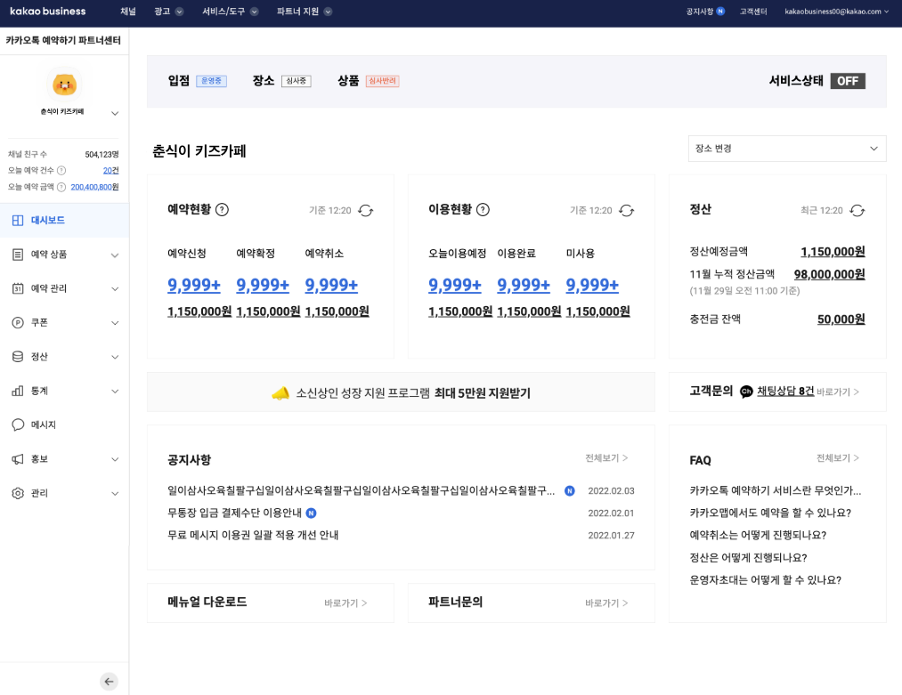Click the 정산 card refresh icon

point(857,210)
